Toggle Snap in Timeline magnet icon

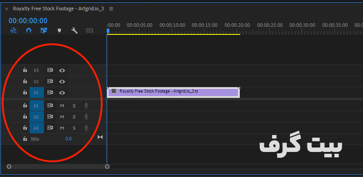[x=29, y=30]
